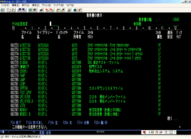Click F20=右 function key label
This screenshot has width=191, height=139.
[x=67, y=123]
